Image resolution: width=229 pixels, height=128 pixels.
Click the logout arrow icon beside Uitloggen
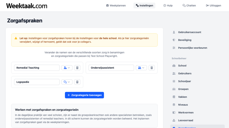click(x=207, y=5)
